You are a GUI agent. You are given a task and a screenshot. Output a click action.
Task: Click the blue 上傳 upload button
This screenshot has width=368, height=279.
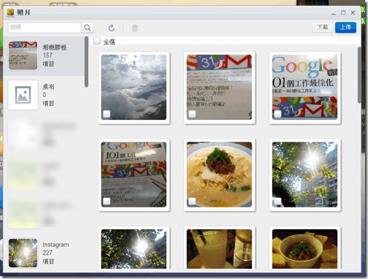tap(345, 27)
